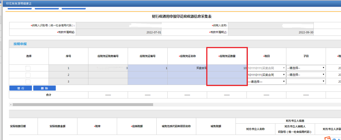
Task: Click the form title 财行税通用申报印花税税源信息采集表
Action: (182, 17)
